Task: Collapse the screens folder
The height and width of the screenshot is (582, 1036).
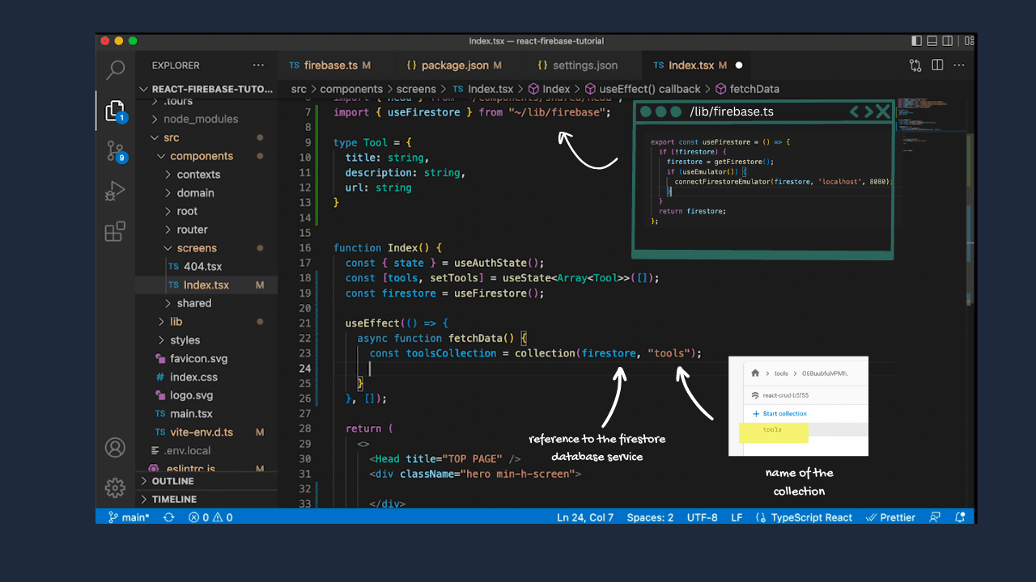Action: tap(197, 248)
